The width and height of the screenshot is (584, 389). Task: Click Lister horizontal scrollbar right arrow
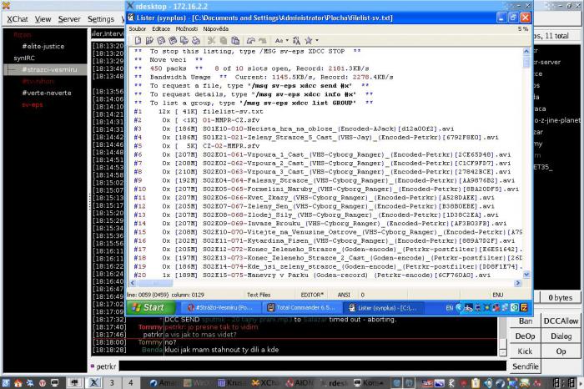pos(518,283)
